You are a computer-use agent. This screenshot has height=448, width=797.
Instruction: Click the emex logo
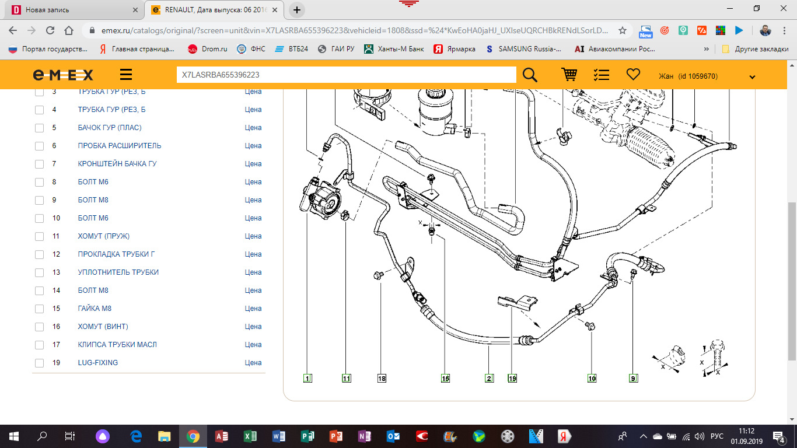(x=63, y=75)
